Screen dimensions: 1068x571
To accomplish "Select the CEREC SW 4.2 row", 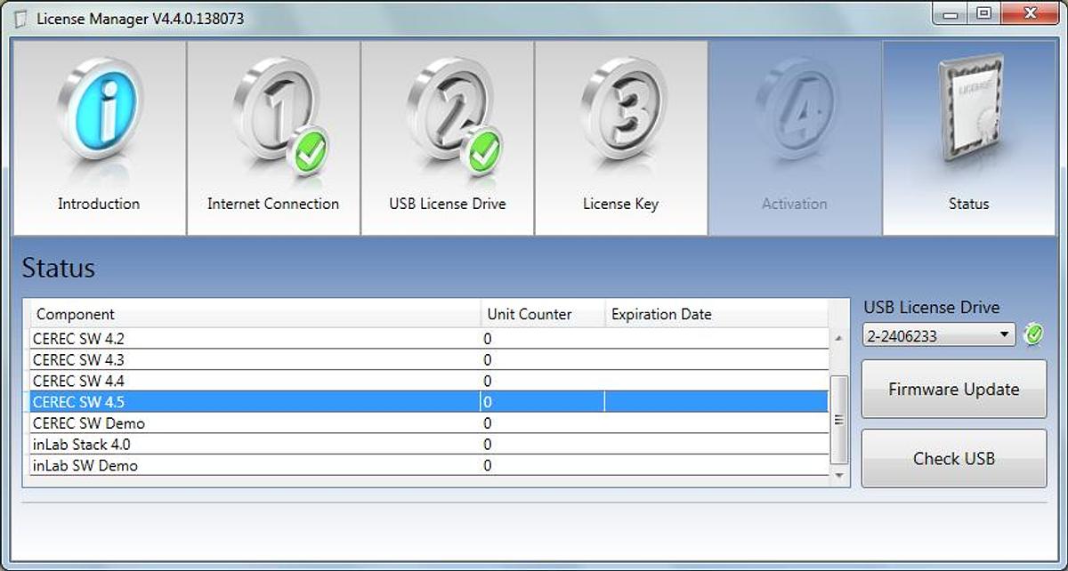I will click(x=429, y=338).
